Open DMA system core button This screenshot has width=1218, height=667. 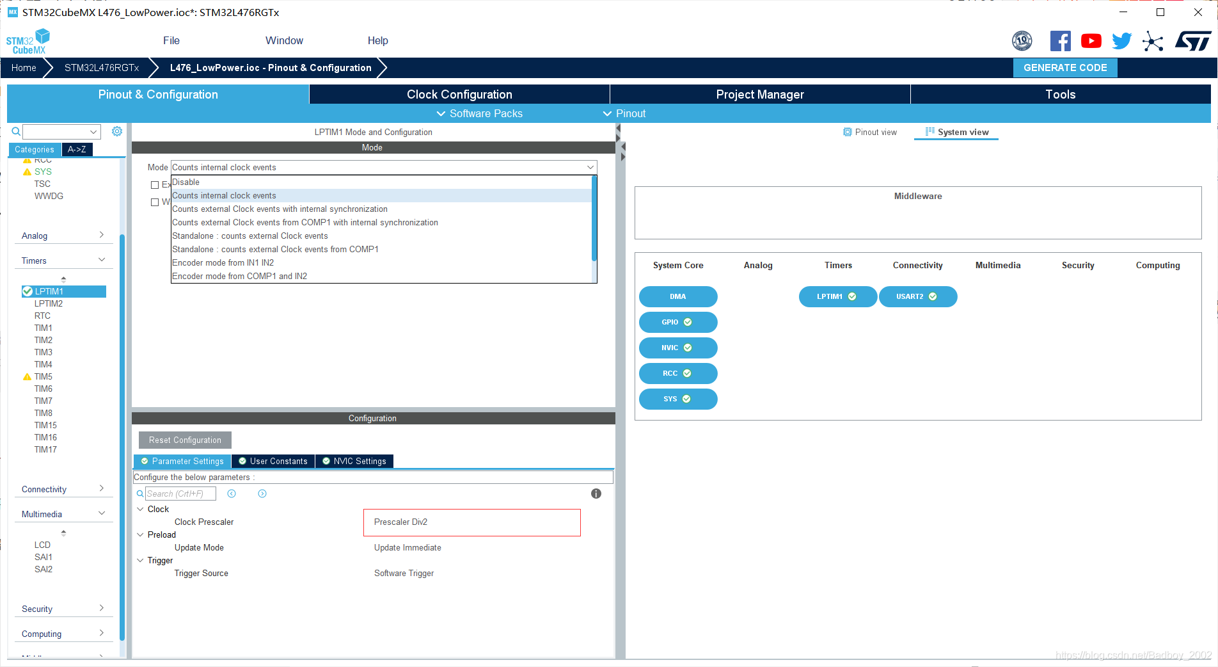click(678, 296)
